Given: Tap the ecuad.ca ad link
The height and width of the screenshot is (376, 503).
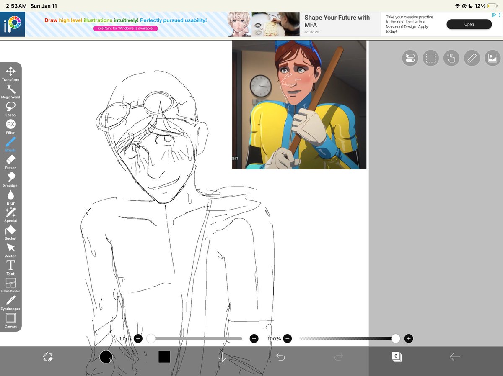Looking at the screenshot, I should pos(311,32).
